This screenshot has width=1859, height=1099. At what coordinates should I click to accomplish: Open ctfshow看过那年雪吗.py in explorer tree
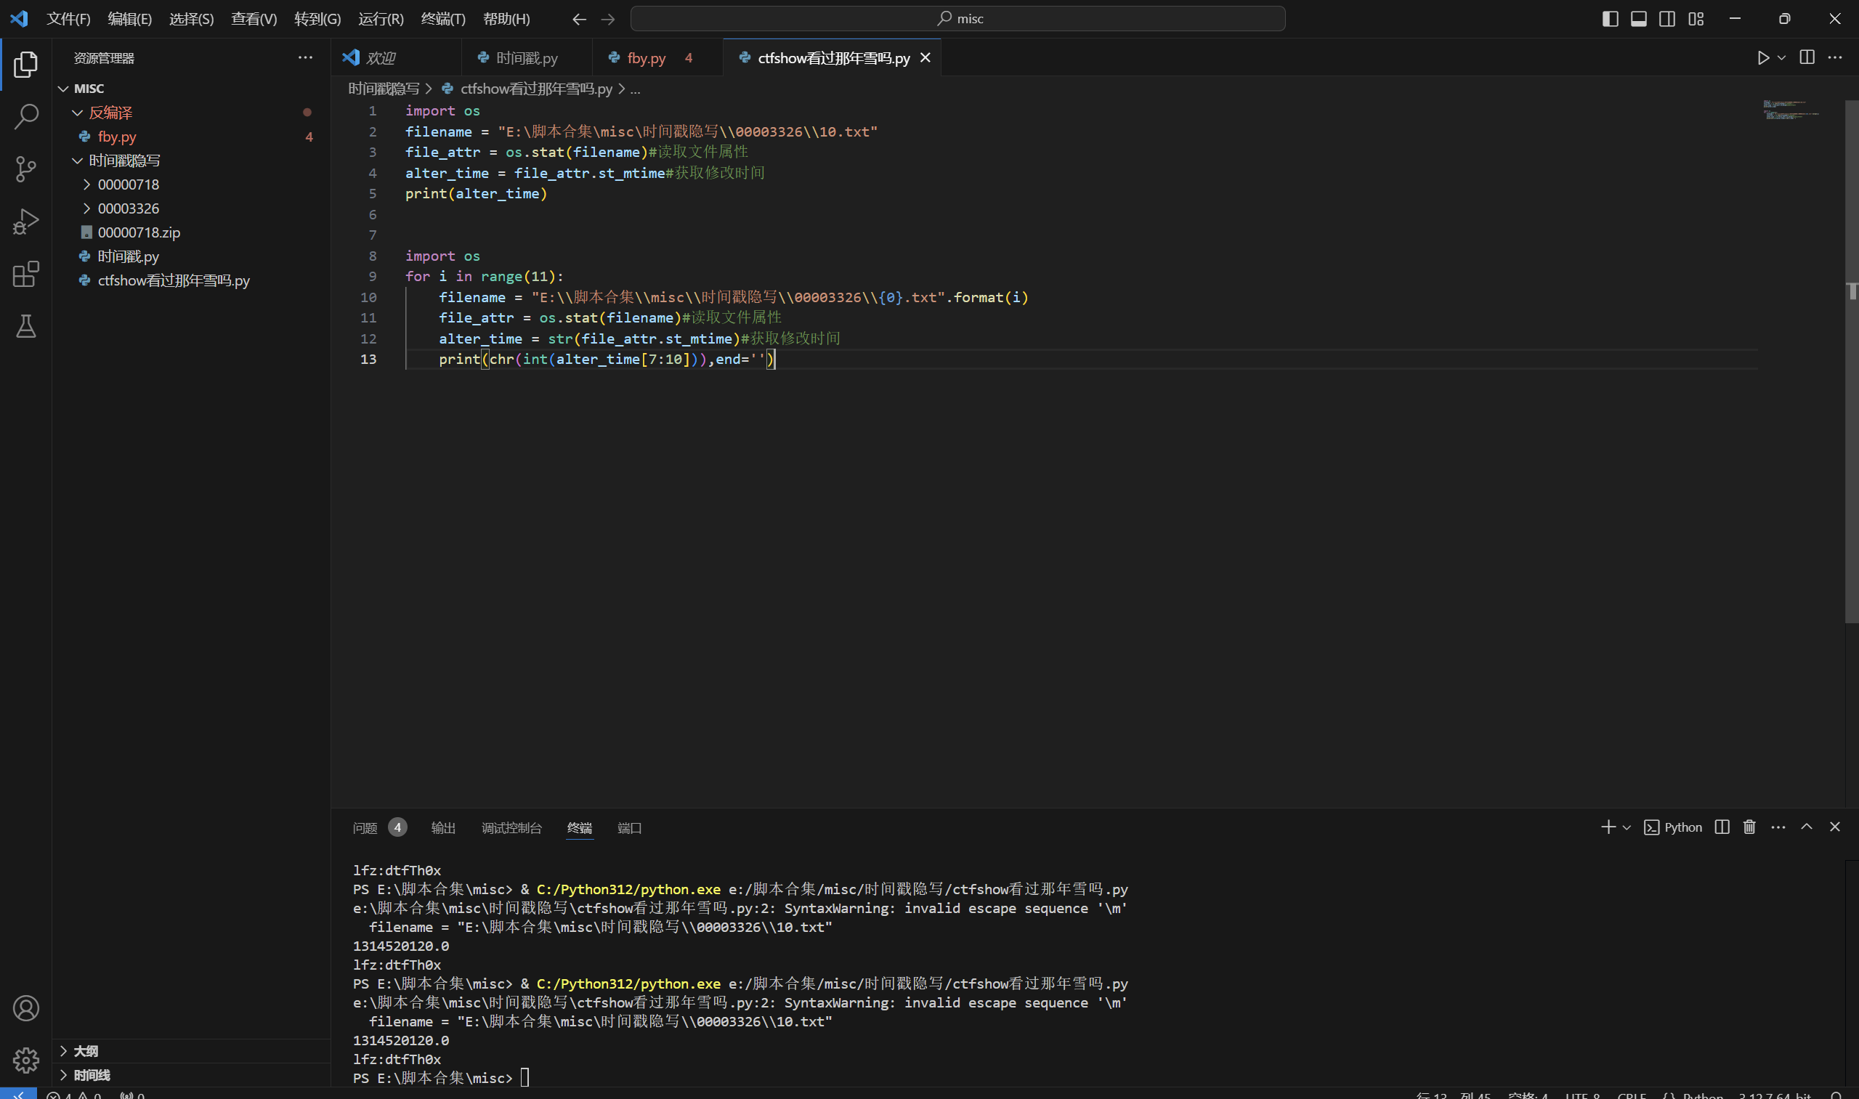tap(191, 280)
